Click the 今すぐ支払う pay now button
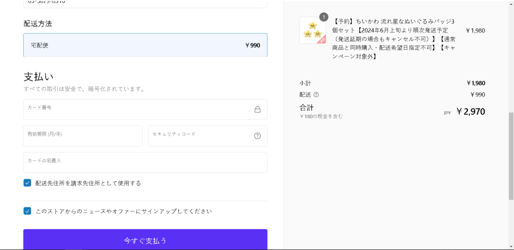Screen dimensions: 514x250 click(145, 239)
